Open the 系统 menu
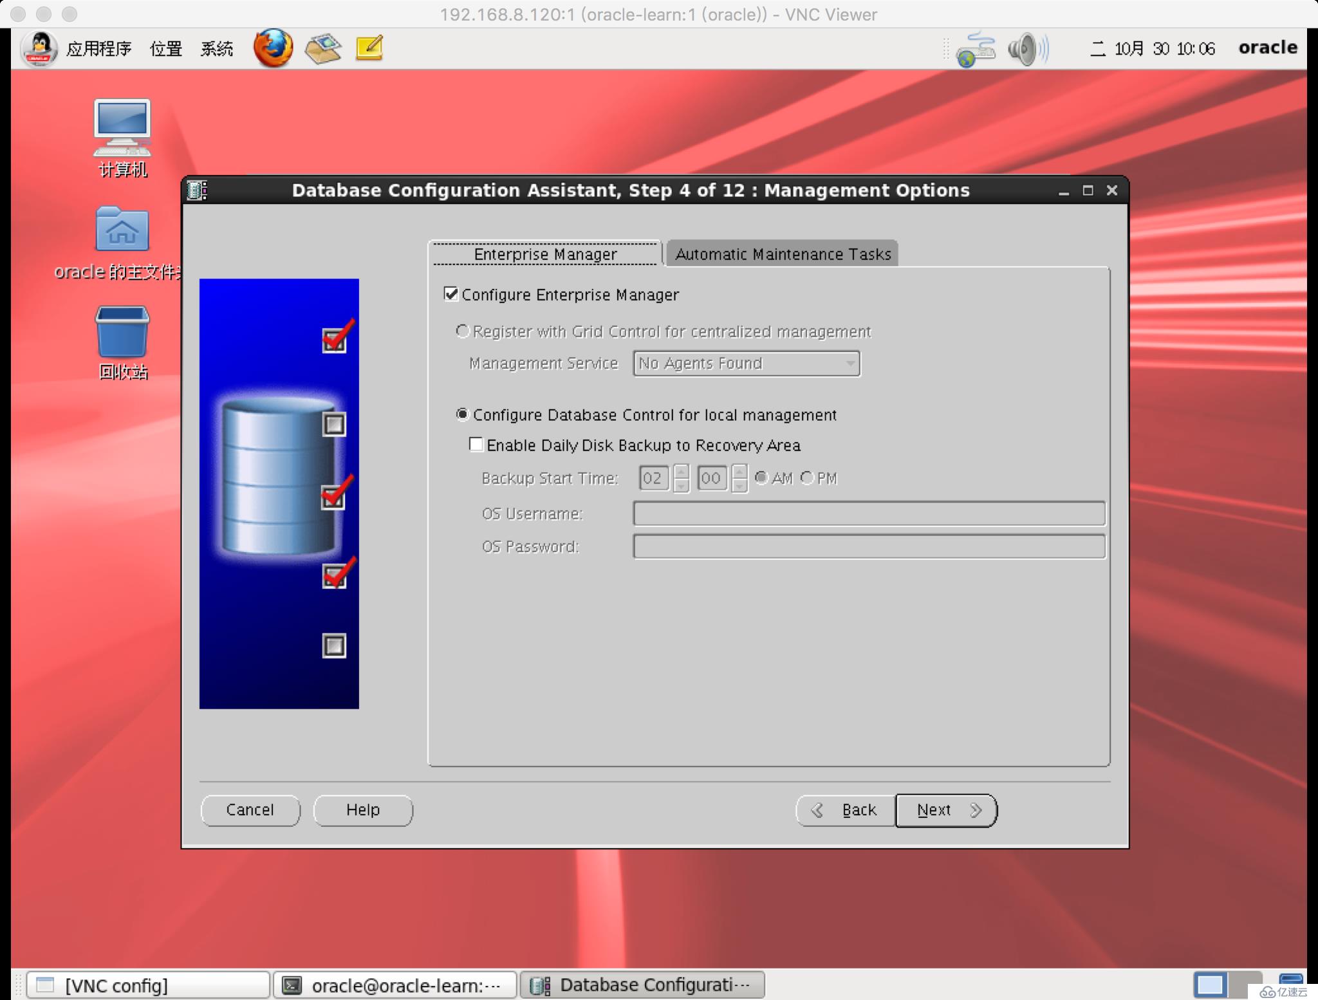 coord(216,49)
